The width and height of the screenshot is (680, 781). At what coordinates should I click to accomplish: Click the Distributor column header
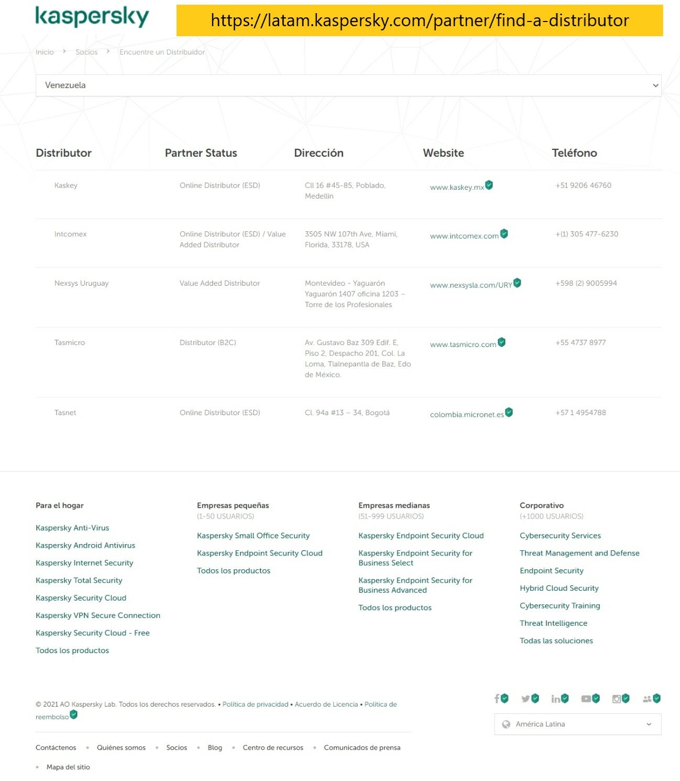point(63,153)
